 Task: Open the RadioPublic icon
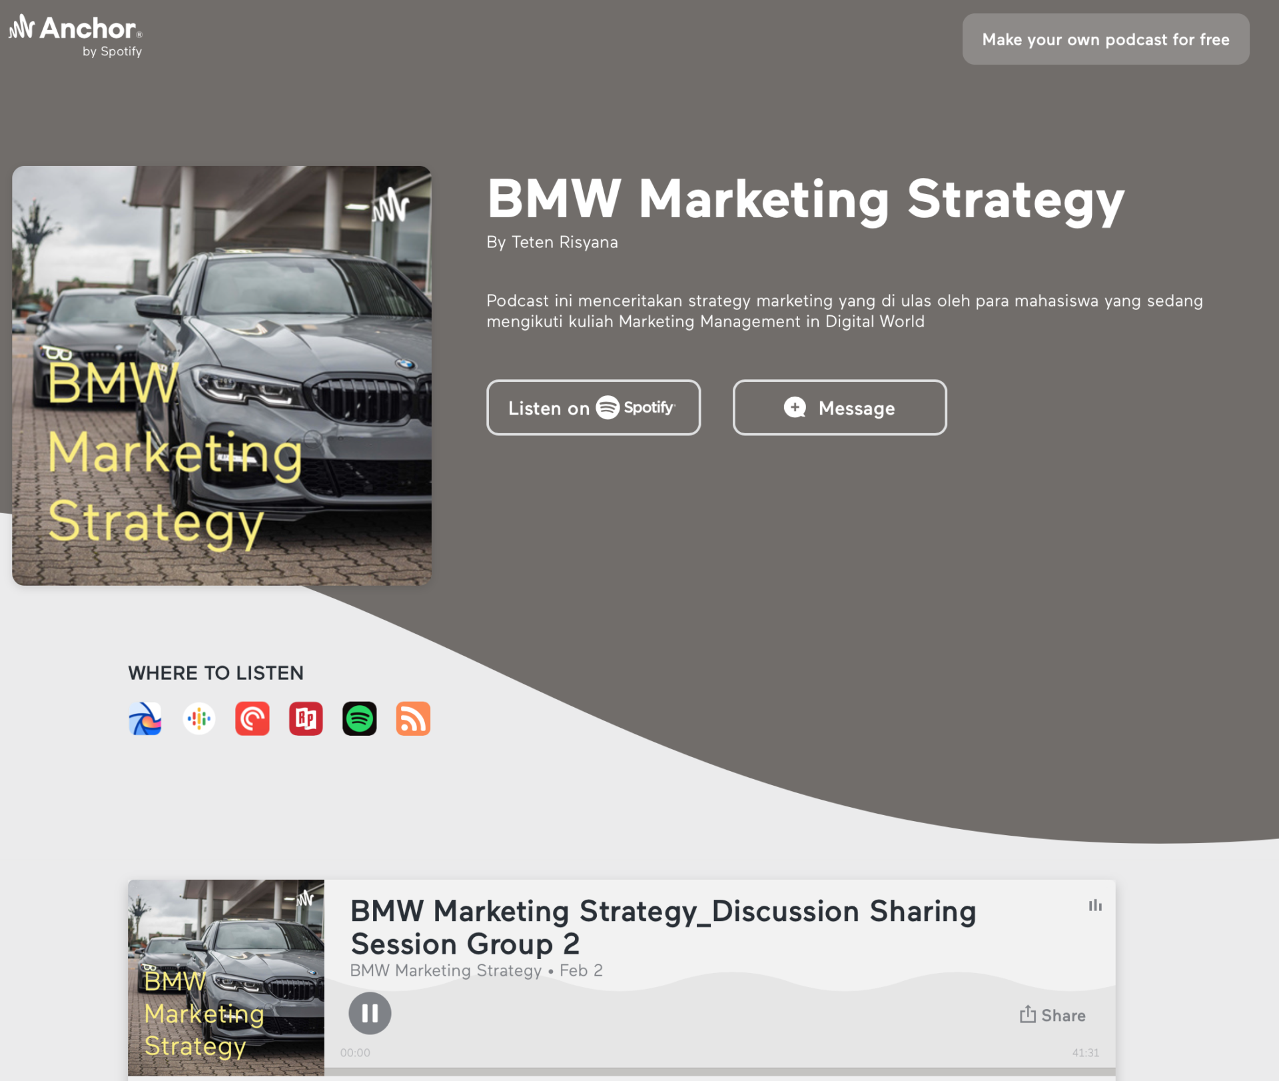[306, 718]
